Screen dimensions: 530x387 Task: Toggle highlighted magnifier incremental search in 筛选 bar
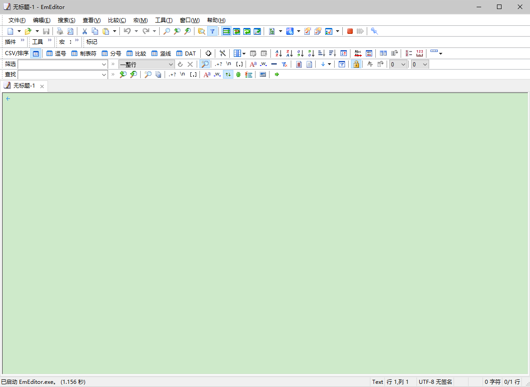click(x=205, y=64)
